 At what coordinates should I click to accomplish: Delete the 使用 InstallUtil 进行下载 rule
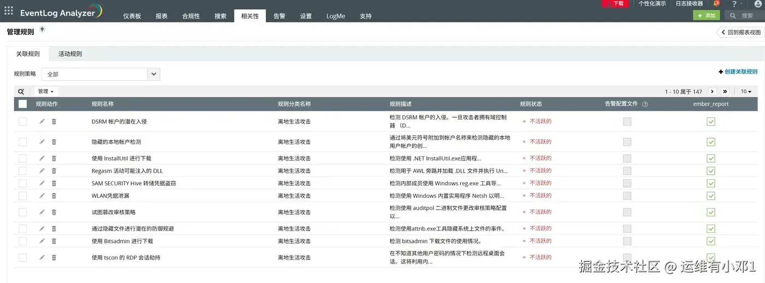(x=54, y=158)
